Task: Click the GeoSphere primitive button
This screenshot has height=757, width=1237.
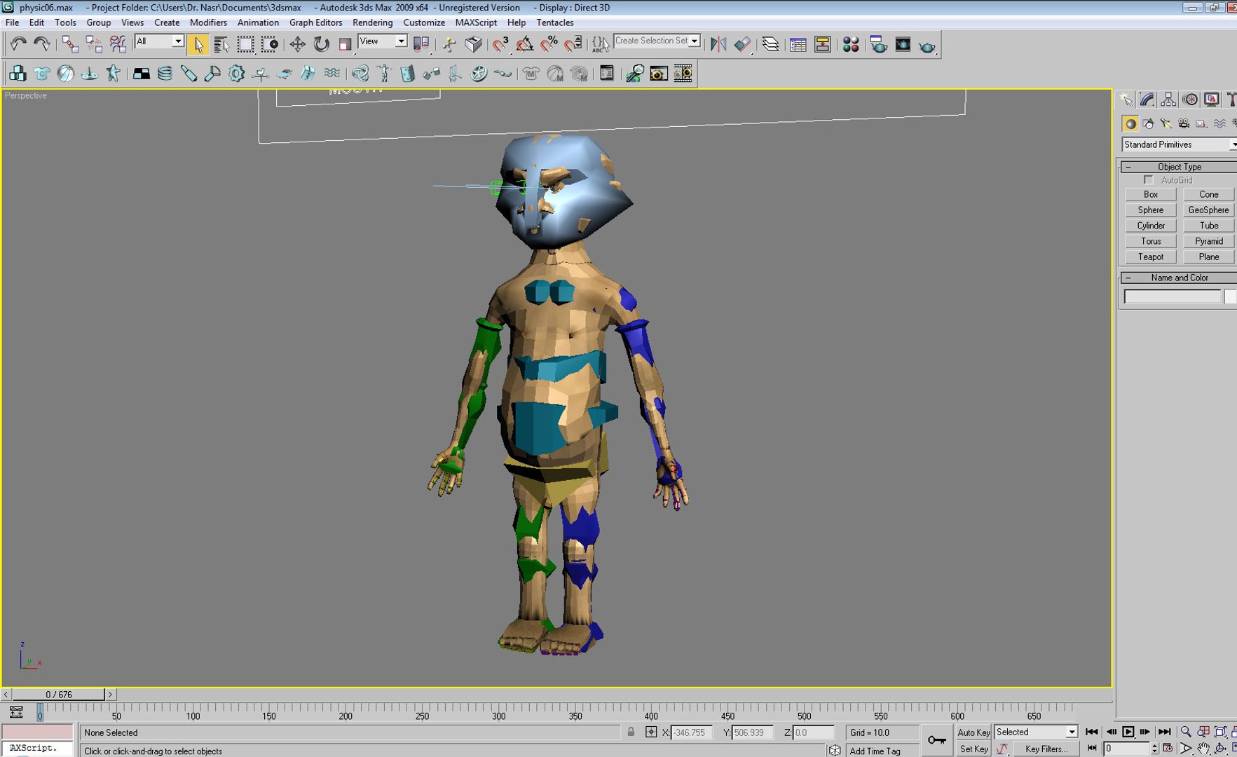Action: click(x=1208, y=210)
